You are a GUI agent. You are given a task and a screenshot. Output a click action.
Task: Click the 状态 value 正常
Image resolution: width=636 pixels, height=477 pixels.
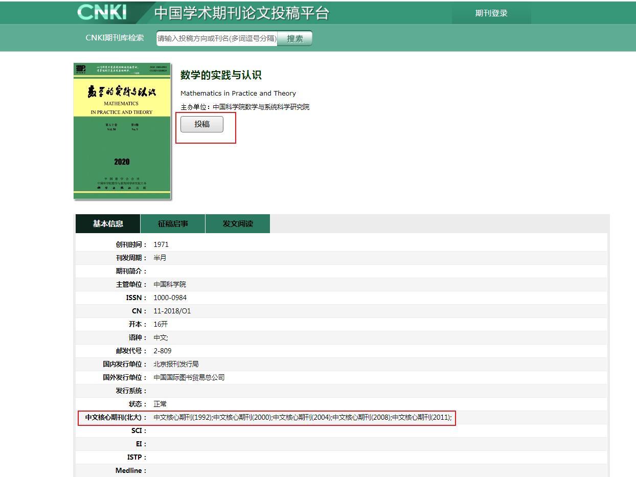pyautogui.click(x=160, y=404)
